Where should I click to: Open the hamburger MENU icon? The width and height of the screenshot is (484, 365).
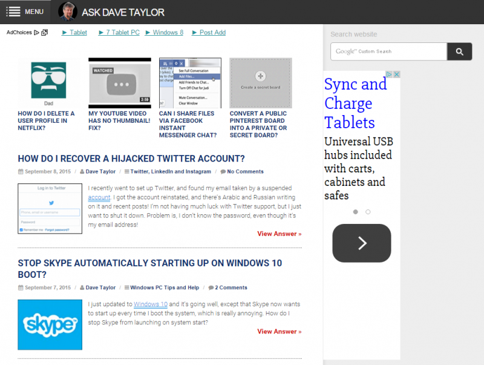[13, 12]
